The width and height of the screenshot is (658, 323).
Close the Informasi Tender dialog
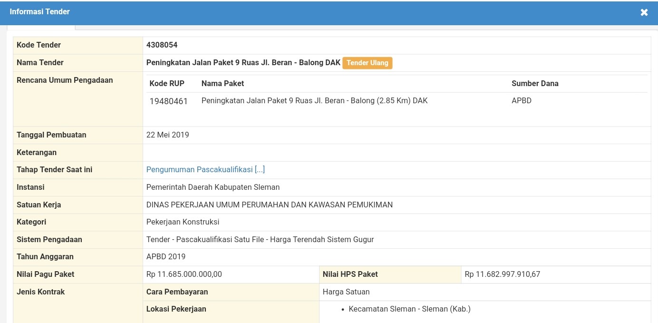(x=644, y=12)
